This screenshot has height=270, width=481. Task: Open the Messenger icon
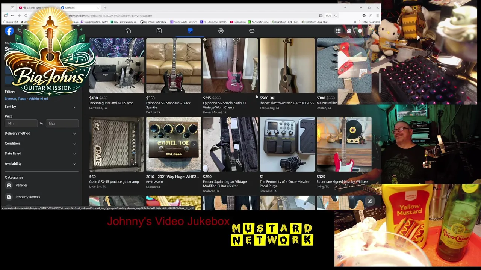tap(349, 31)
